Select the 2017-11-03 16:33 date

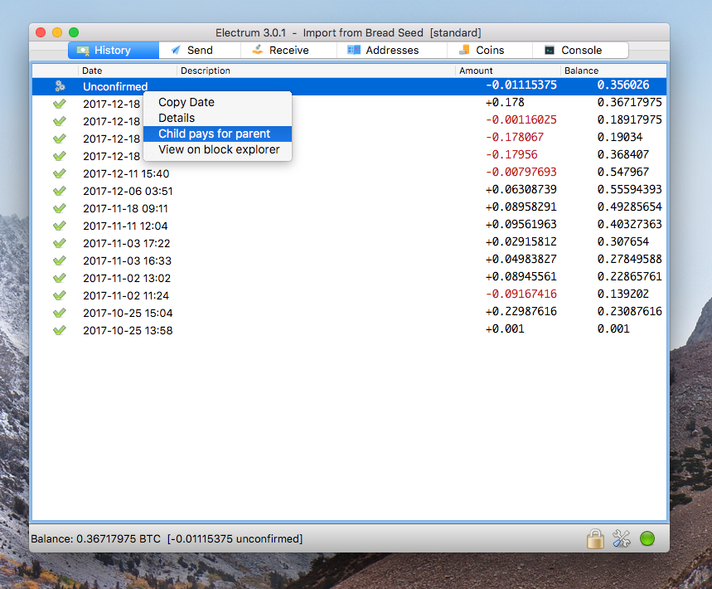coord(127,260)
